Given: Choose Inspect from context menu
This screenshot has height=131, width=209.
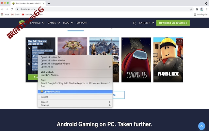Looking at the screenshot, I should [75, 97].
